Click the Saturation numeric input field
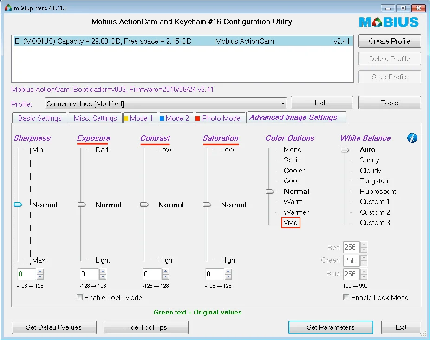Viewport: 430px width, 340px height. (x=215, y=274)
